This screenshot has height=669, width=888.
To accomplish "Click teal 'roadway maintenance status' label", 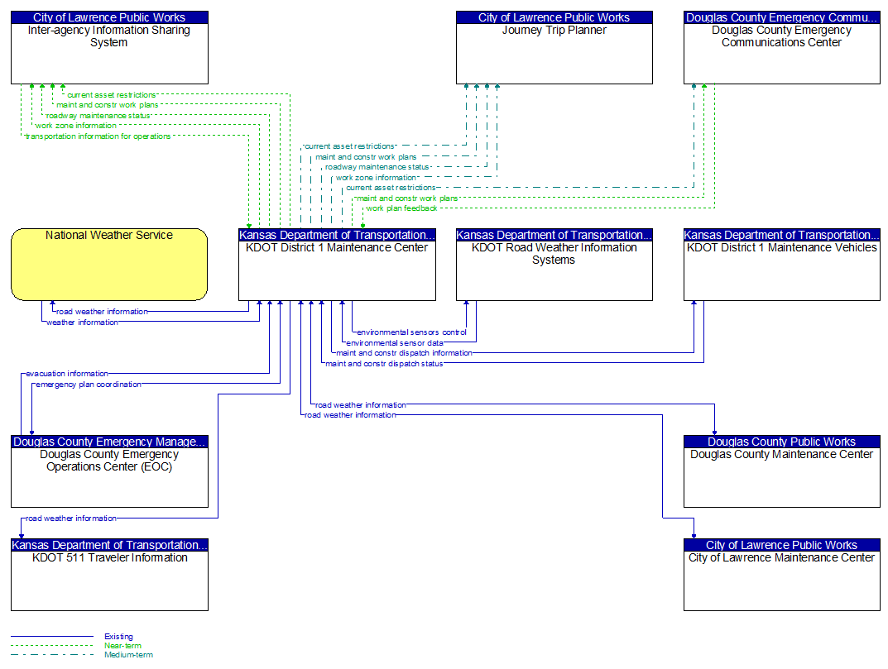I will [x=377, y=167].
